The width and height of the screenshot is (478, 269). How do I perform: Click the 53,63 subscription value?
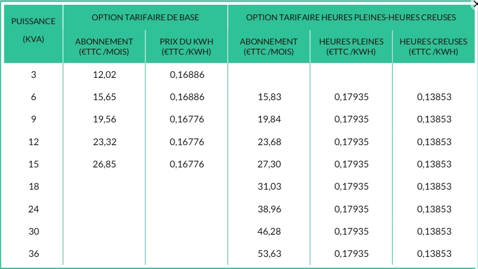269,254
